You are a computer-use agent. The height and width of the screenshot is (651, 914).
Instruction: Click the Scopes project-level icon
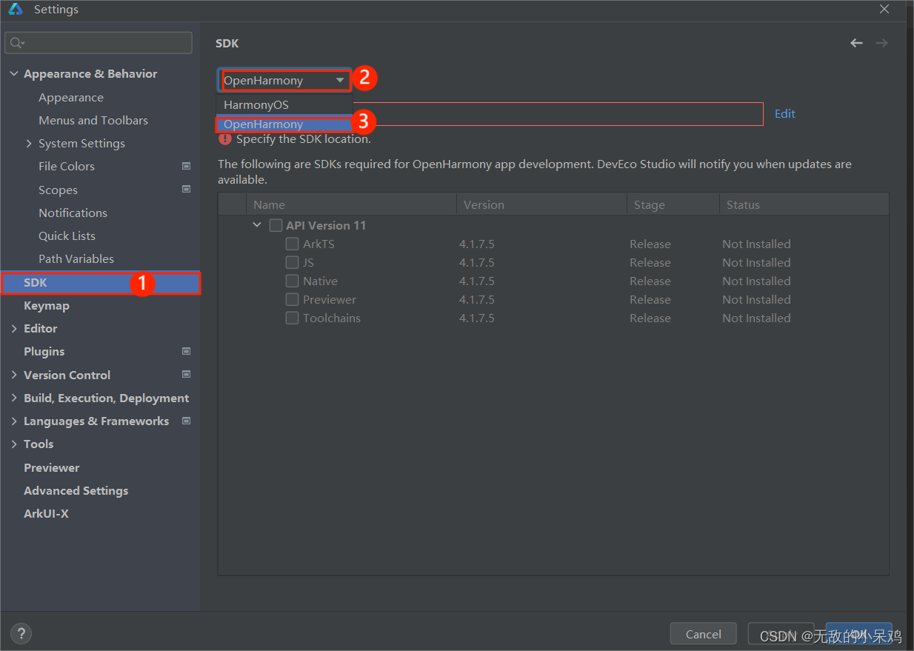[x=186, y=189]
